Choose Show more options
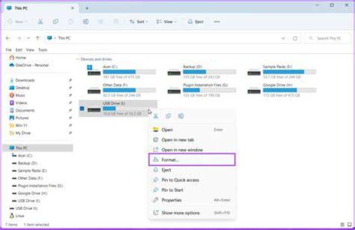Screen dimensions: 355x230 [x=192, y=213]
